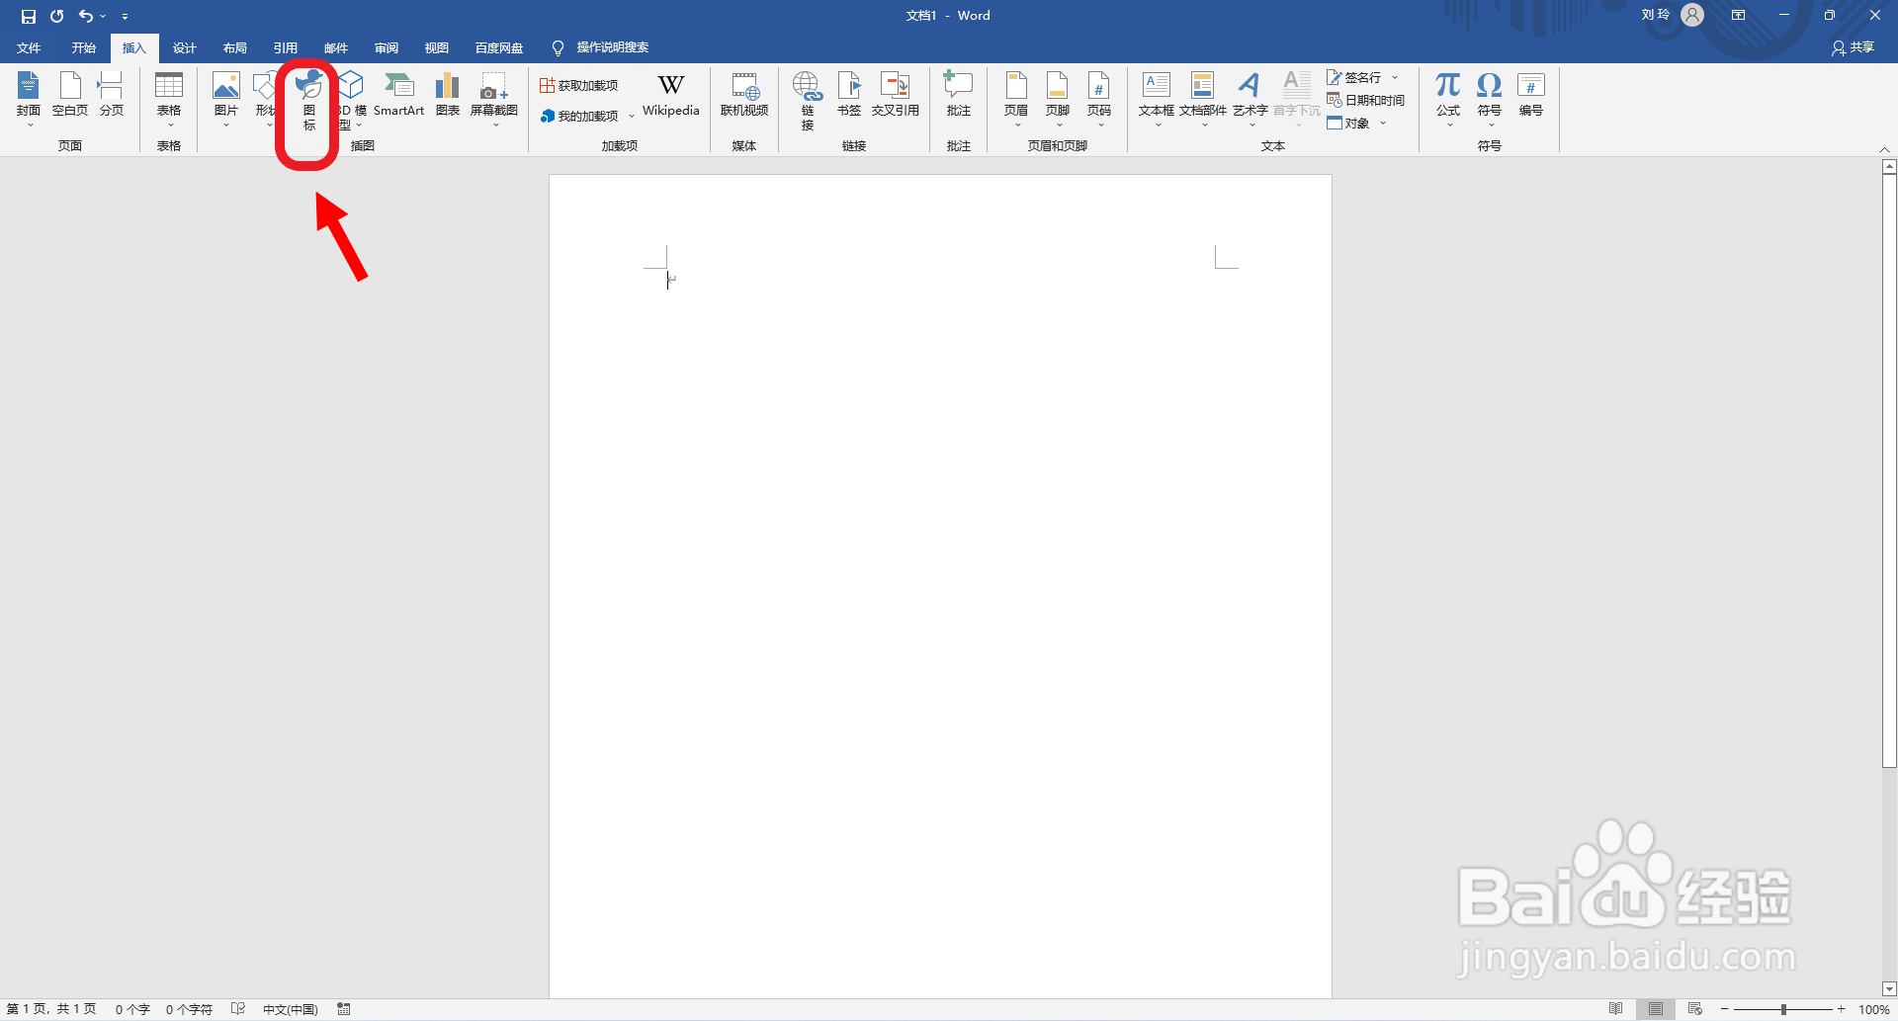Click the Link (链接) globe icon

click(808, 87)
